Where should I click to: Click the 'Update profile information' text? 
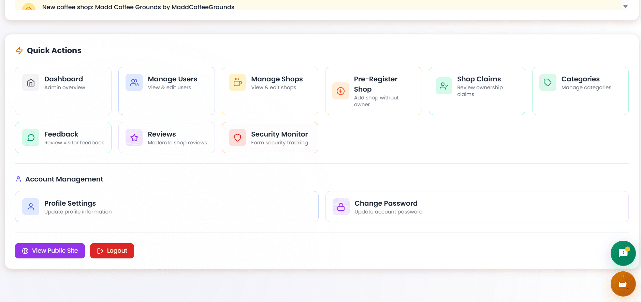(78, 212)
